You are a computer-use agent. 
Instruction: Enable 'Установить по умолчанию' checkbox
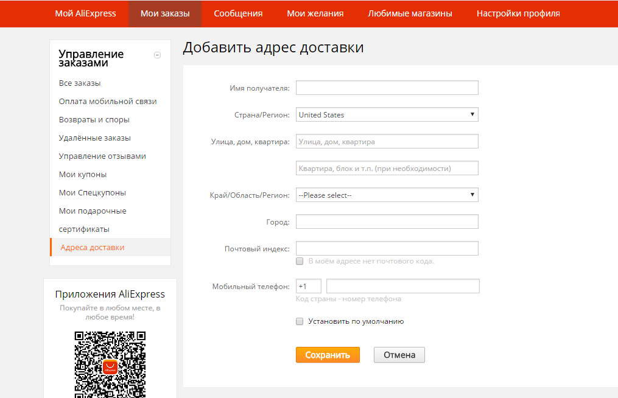pyautogui.click(x=300, y=321)
